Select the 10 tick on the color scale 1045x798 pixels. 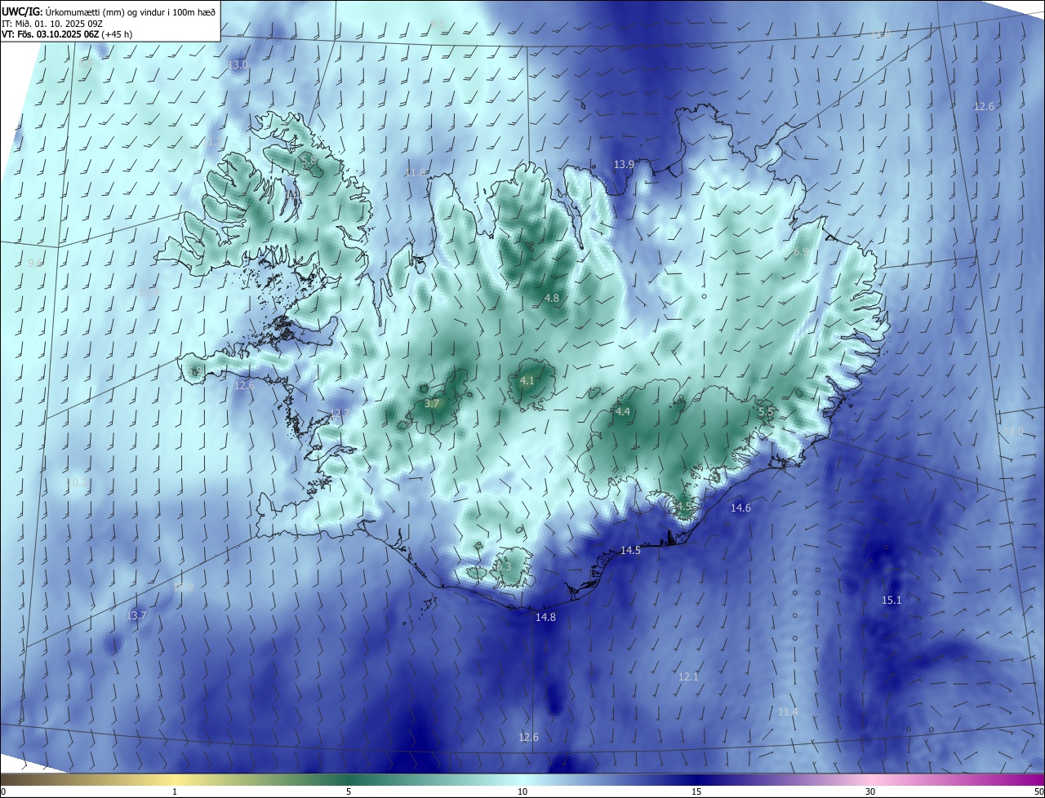[522, 791]
